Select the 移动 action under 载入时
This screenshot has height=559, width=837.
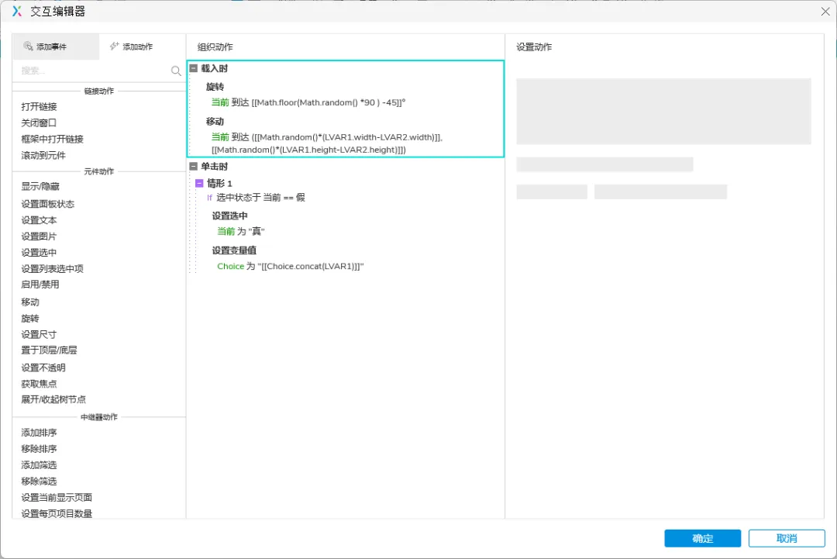(215, 122)
